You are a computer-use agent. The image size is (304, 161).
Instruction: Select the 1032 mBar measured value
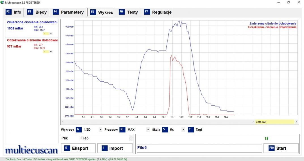tap(15, 28)
